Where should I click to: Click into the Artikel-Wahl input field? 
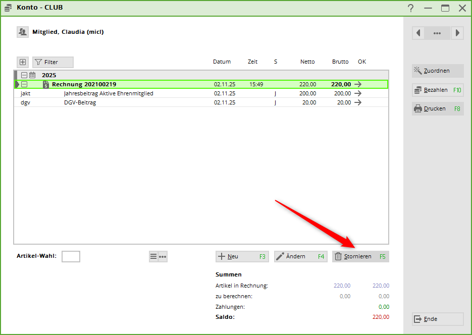[71, 256]
